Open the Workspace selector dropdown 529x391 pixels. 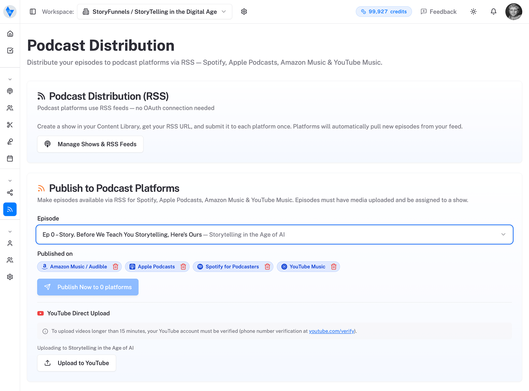point(155,12)
